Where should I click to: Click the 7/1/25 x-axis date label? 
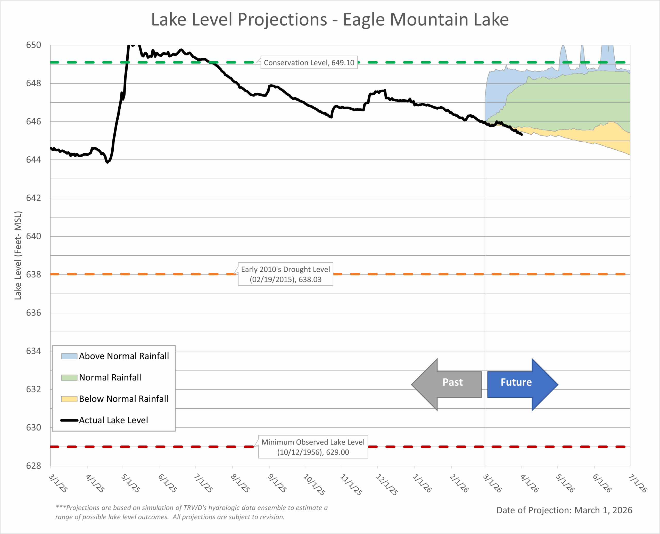click(203, 483)
